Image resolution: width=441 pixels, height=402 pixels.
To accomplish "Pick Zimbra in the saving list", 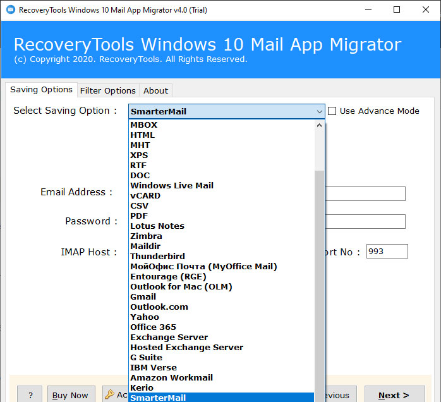I will 222,236.
